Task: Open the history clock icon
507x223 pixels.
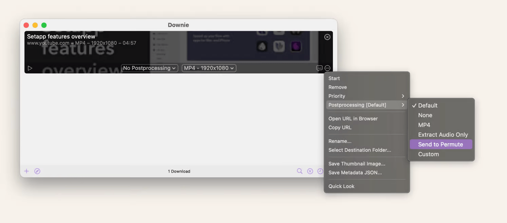Action: (320, 171)
